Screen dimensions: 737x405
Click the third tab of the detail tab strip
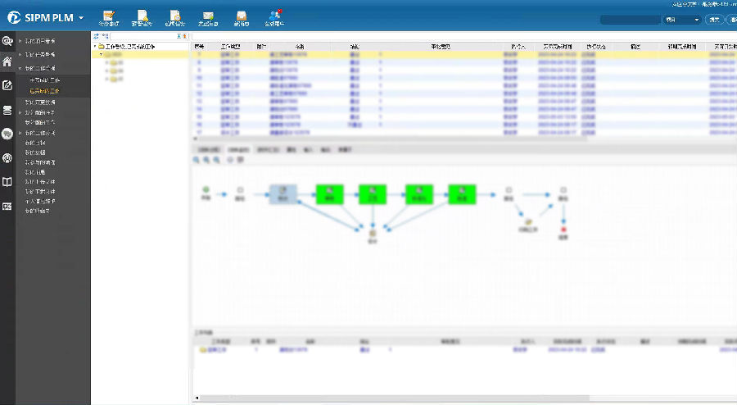pyautogui.click(x=268, y=149)
